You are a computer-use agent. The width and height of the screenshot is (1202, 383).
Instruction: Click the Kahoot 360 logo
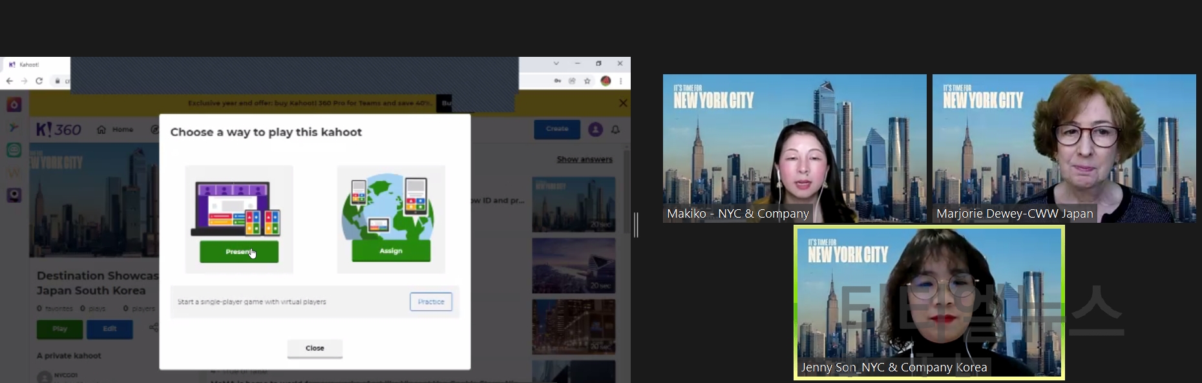click(59, 130)
